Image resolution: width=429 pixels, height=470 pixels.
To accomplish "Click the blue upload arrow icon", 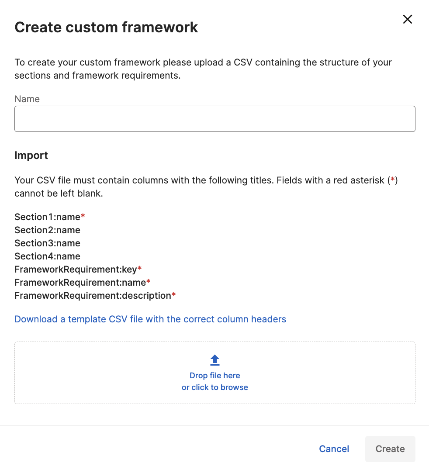I will pyautogui.click(x=214, y=360).
